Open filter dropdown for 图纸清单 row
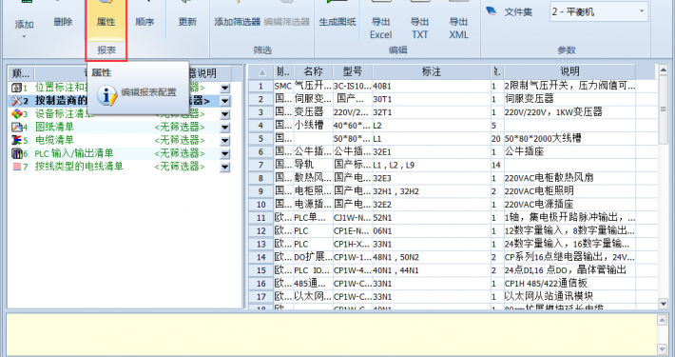The height and width of the screenshot is (357, 675). 224,128
